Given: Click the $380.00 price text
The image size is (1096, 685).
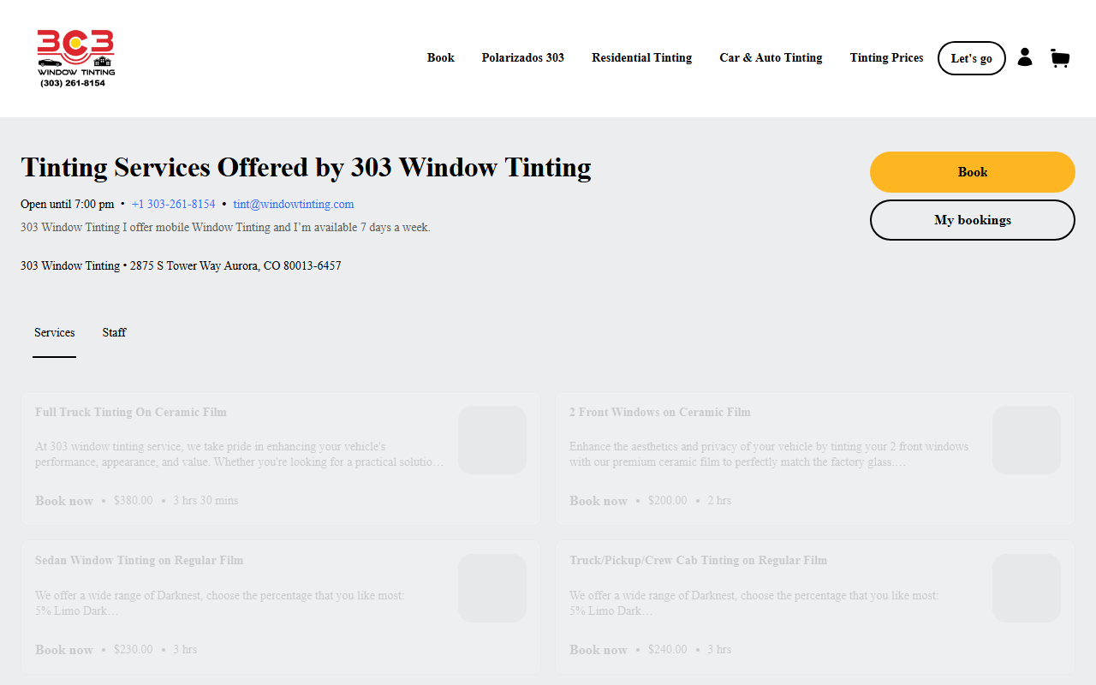Looking at the screenshot, I should (134, 501).
